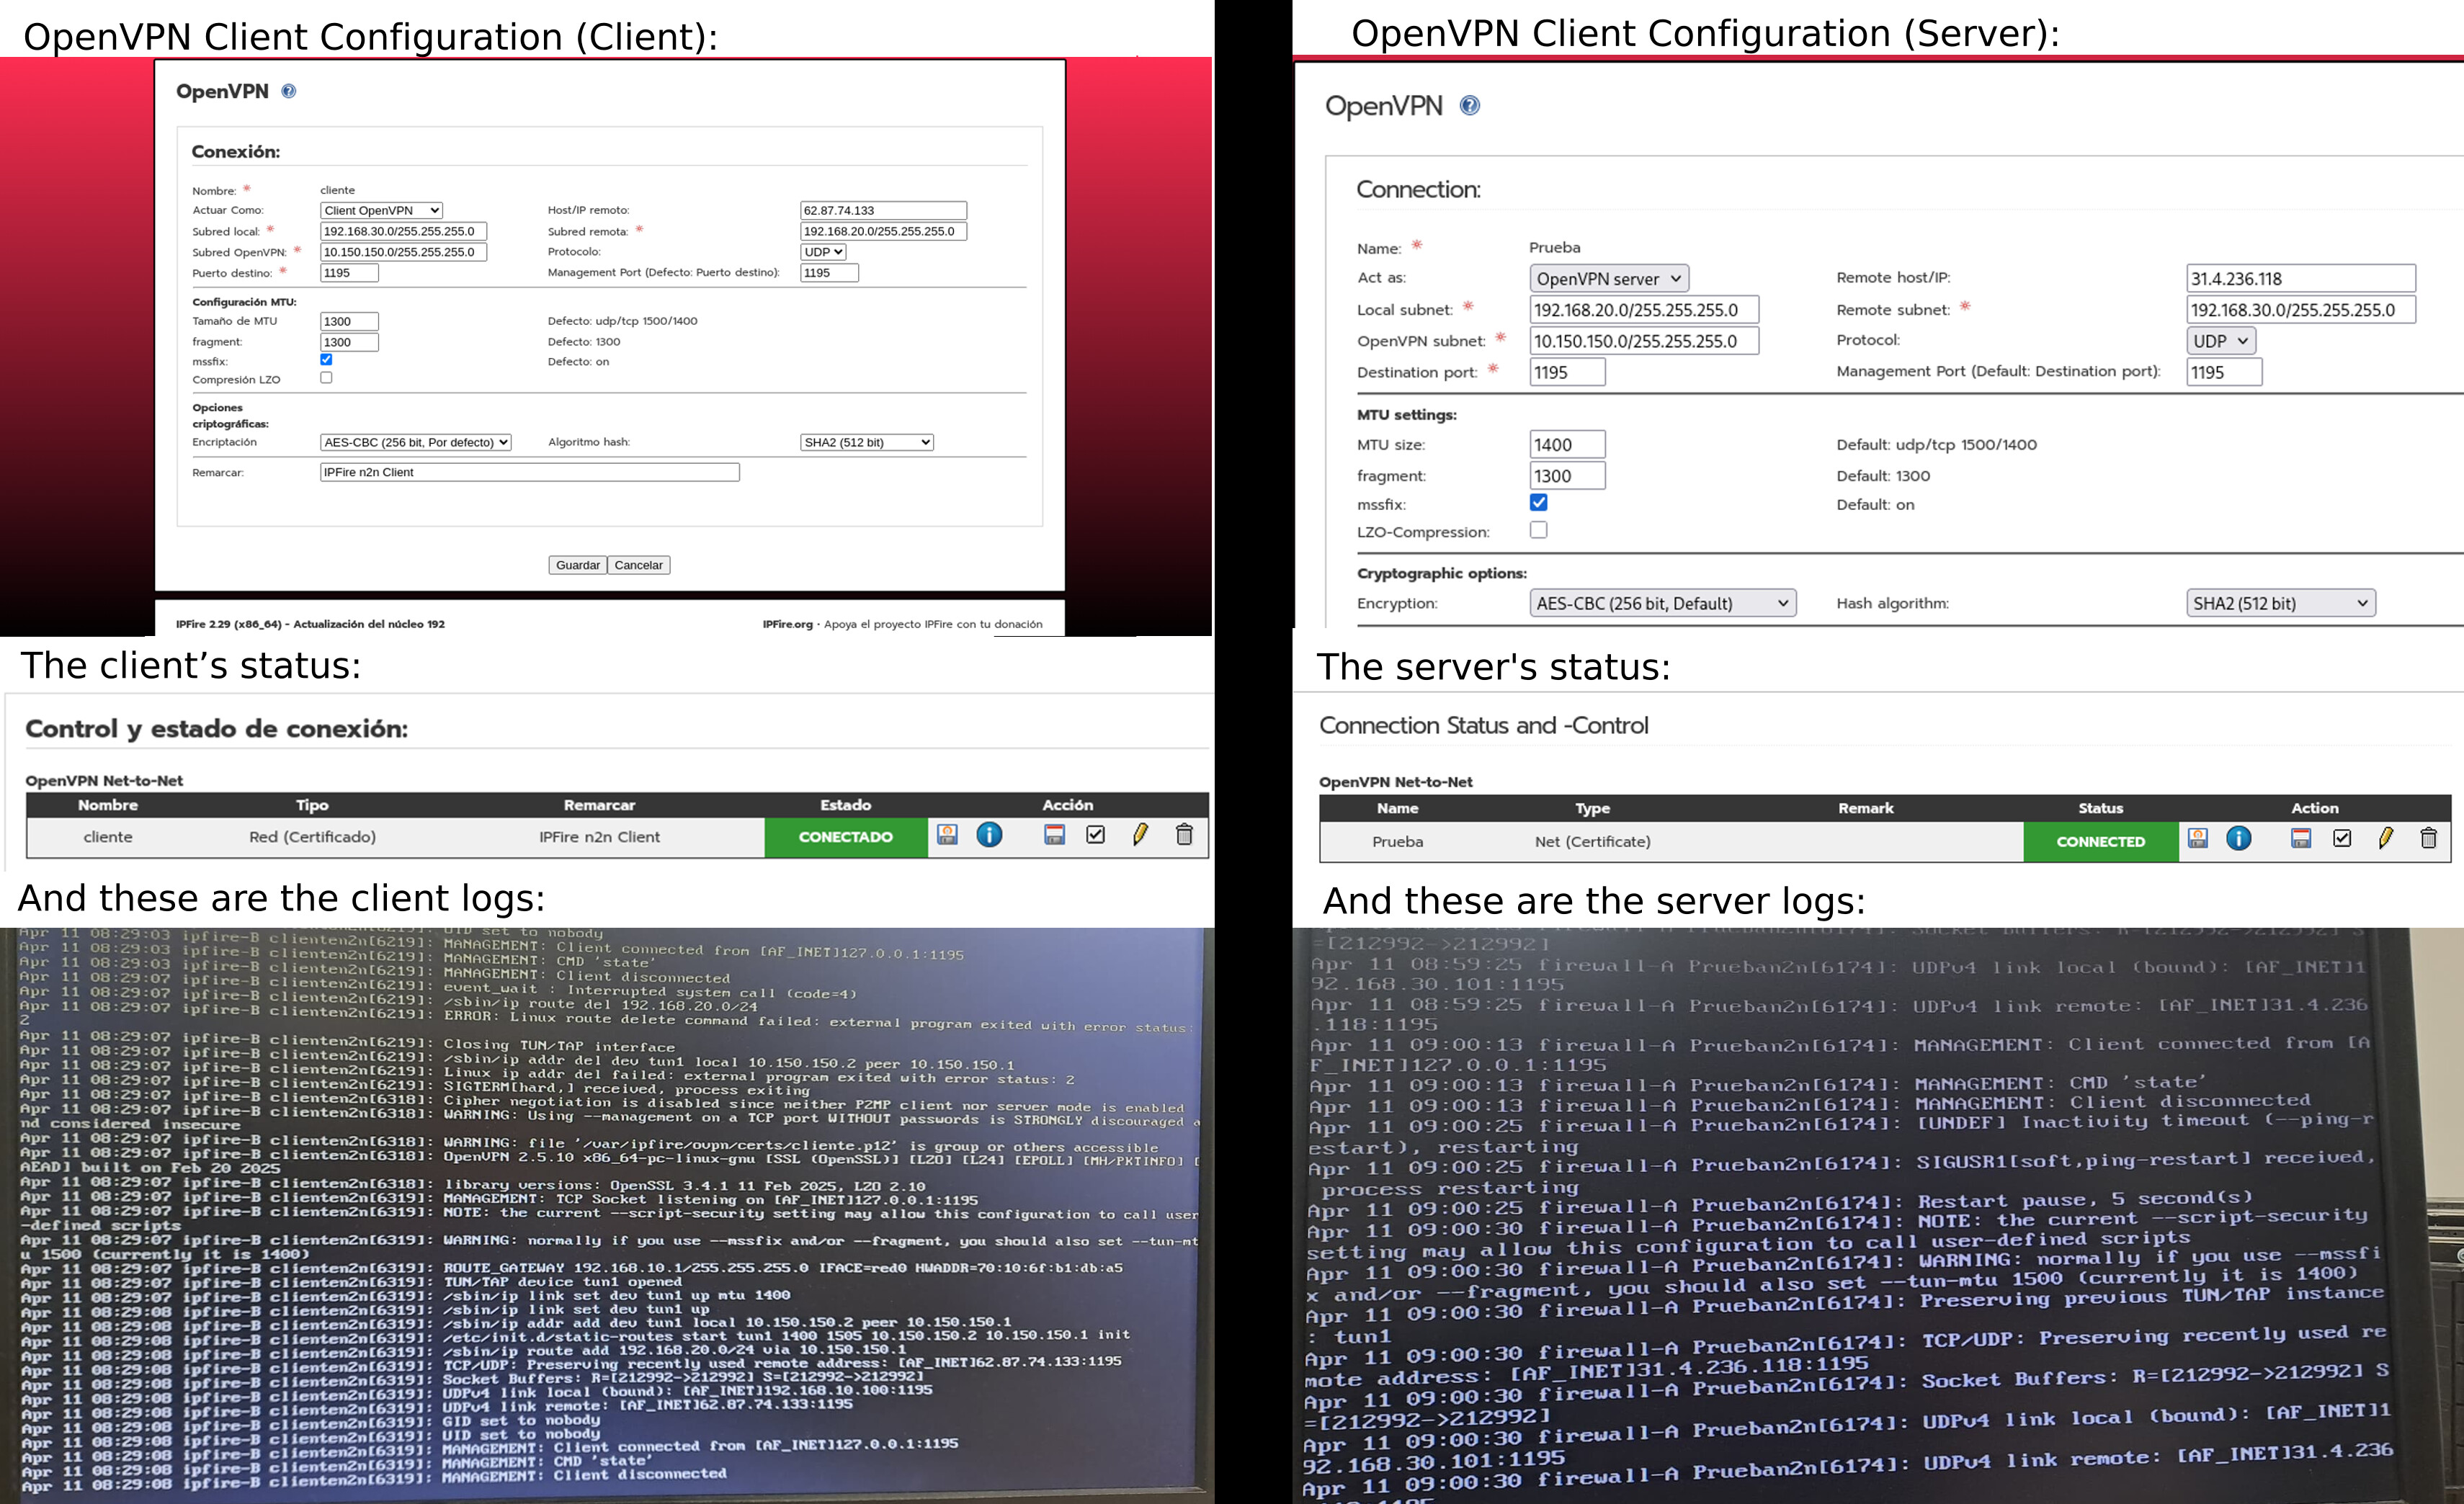Show info for the Prueba connection
2464x1504 pixels.
tap(2239, 839)
